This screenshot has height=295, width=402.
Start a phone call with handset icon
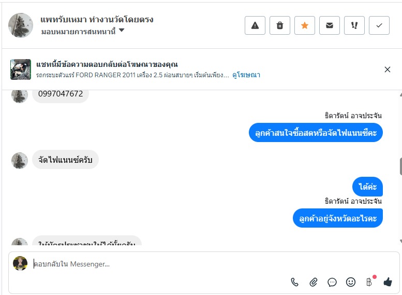(295, 282)
